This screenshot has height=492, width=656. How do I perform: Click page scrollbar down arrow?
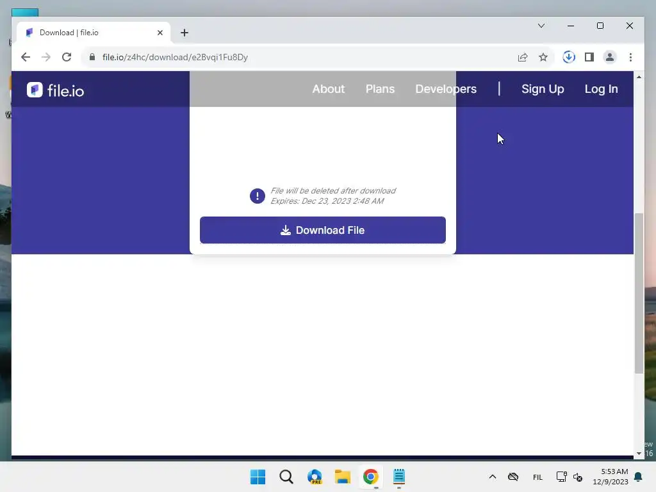click(639, 454)
